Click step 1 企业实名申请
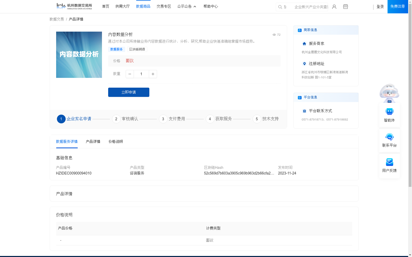 [x=74, y=119]
